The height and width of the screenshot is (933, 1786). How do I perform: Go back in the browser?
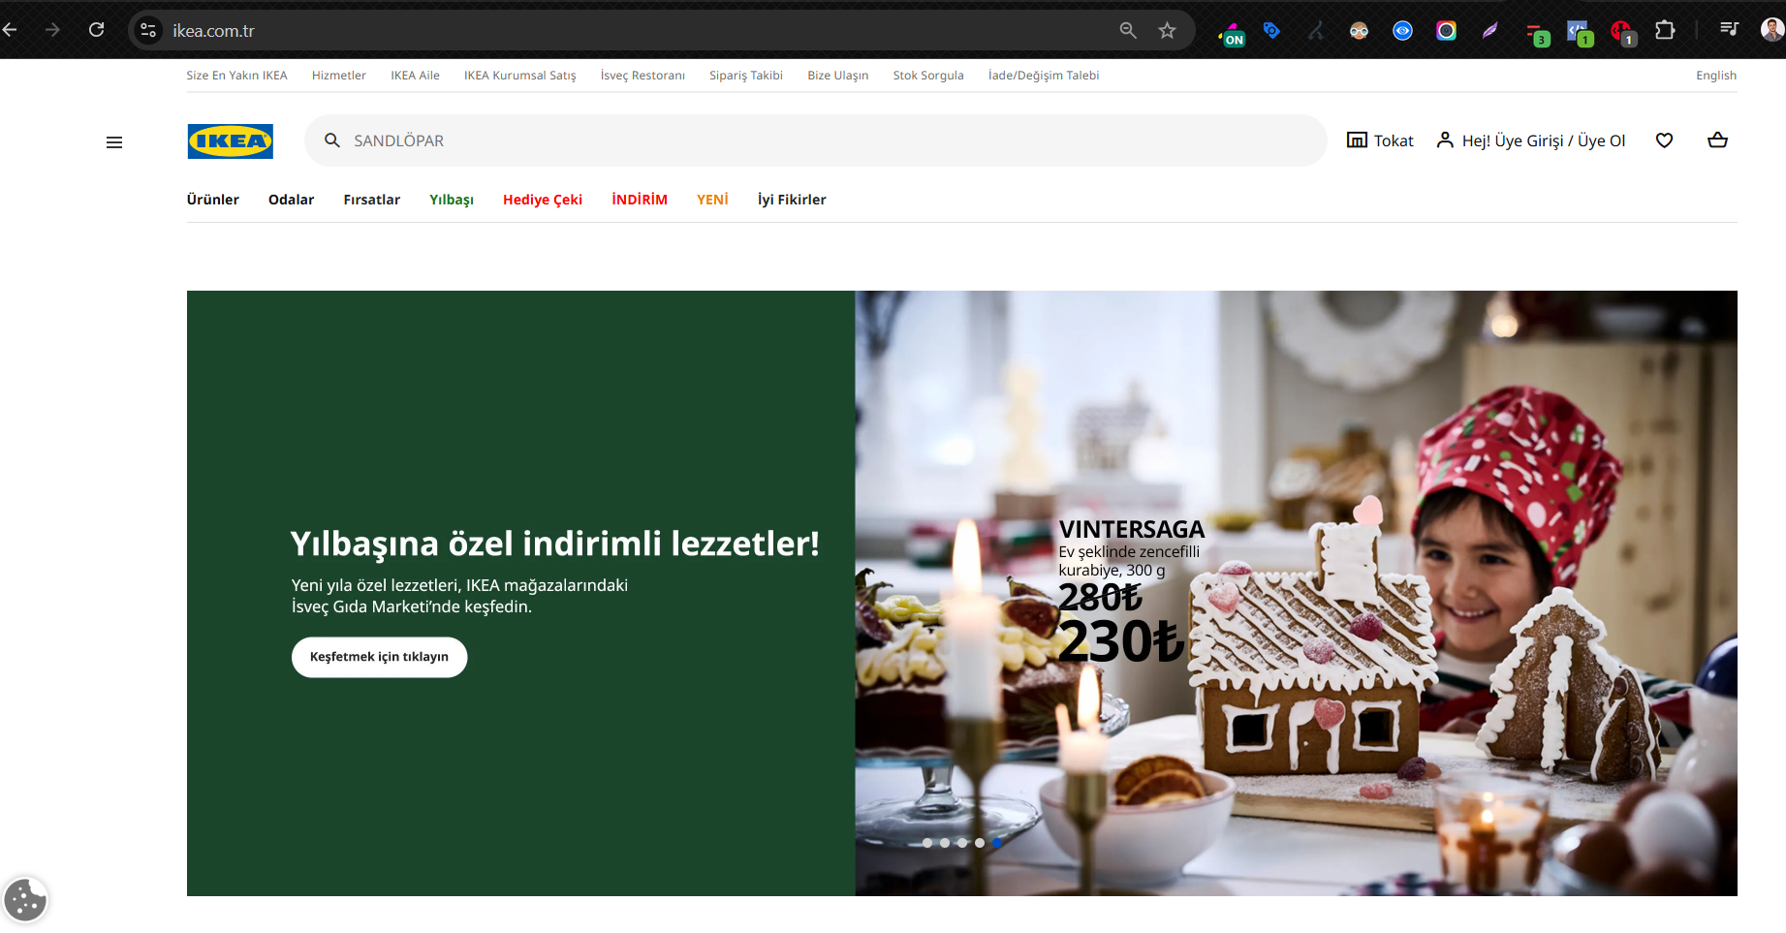(x=11, y=30)
